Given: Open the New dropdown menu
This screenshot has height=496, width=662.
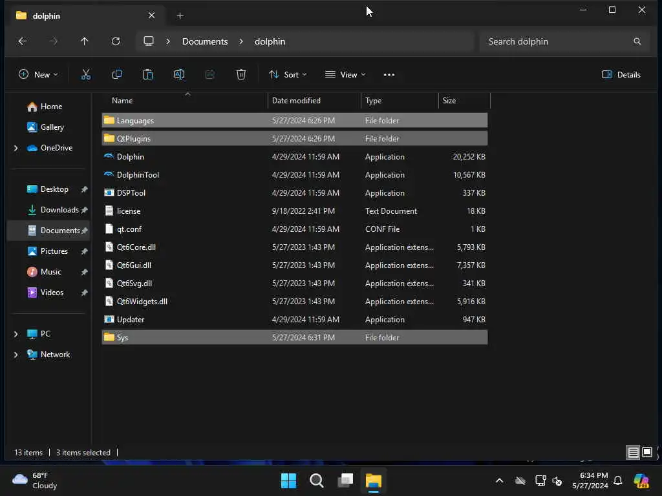Looking at the screenshot, I should point(38,75).
